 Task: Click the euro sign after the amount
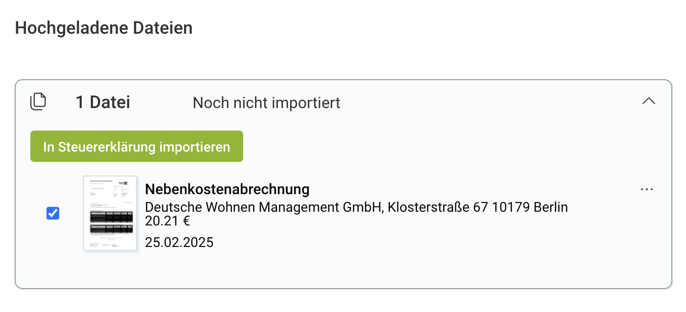coord(186,221)
